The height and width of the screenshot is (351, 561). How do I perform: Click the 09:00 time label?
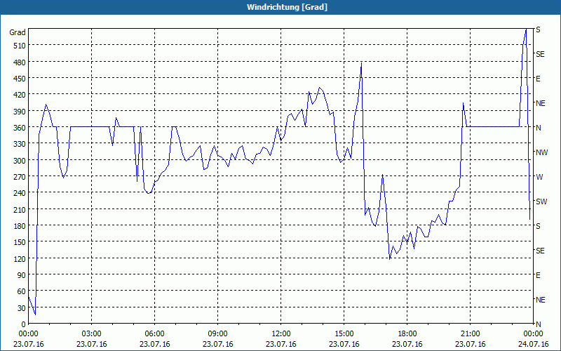[x=218, y=334]
